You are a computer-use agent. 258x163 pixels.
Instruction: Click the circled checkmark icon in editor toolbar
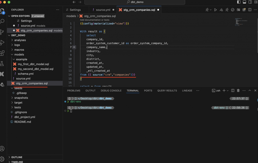(x=233, y=10)
